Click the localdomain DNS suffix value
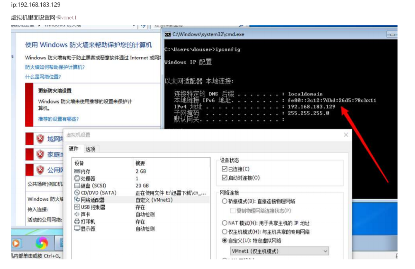This screenshot has width=415, height=269. coord(305,94)
